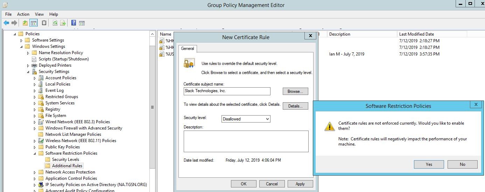This screenshot has width=485, height=192.
Task: Click the Export List toolbar icon
Action: [x=63, y=23]
